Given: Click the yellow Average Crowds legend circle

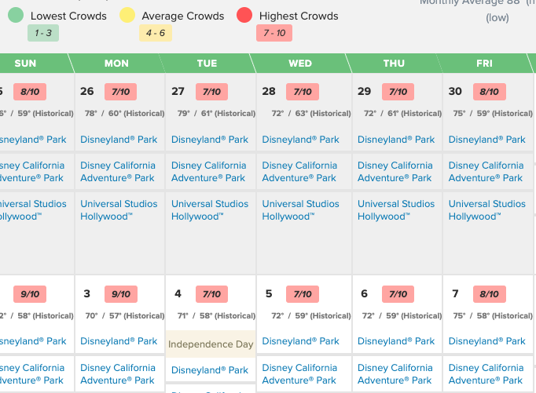Looking at the screenshot, I should pyautogui.click(x=127, y=15).
